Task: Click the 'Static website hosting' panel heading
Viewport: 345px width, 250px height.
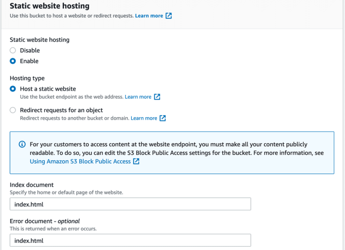Action: click(x=50, y=6)
